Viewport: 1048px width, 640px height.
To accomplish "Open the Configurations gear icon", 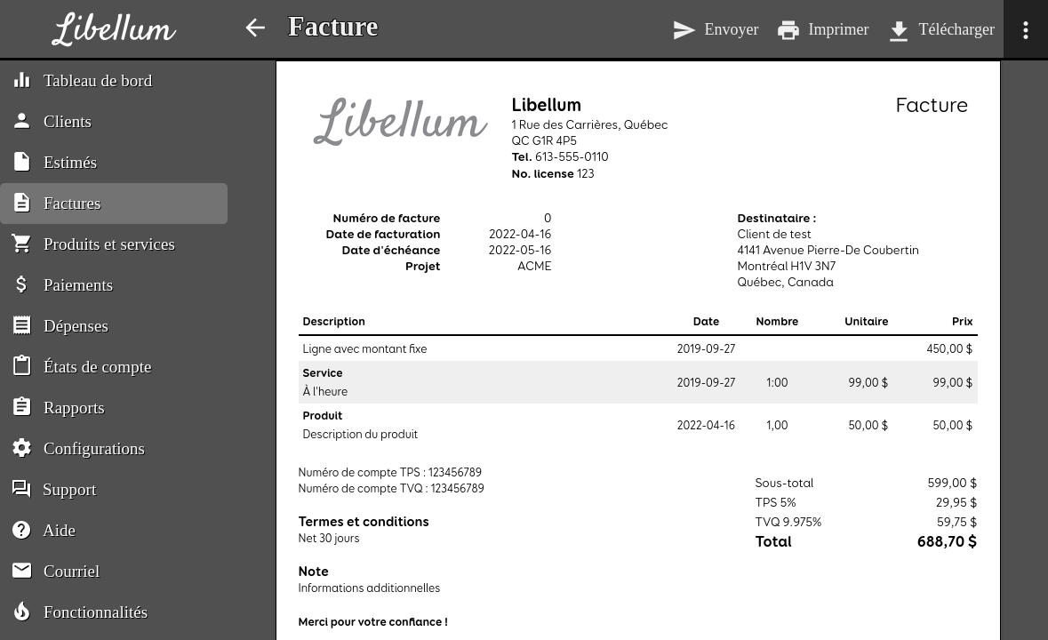I will pyautogui.click(x=22, y=449).
